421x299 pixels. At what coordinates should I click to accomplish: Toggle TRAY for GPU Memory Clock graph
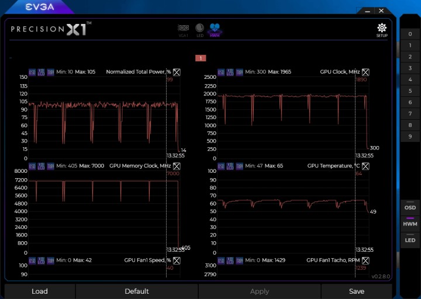pyautogui.click(x=50, y=166)
